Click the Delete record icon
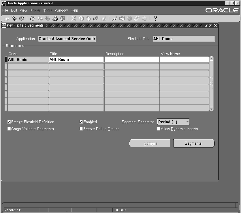 coord(103,19)
